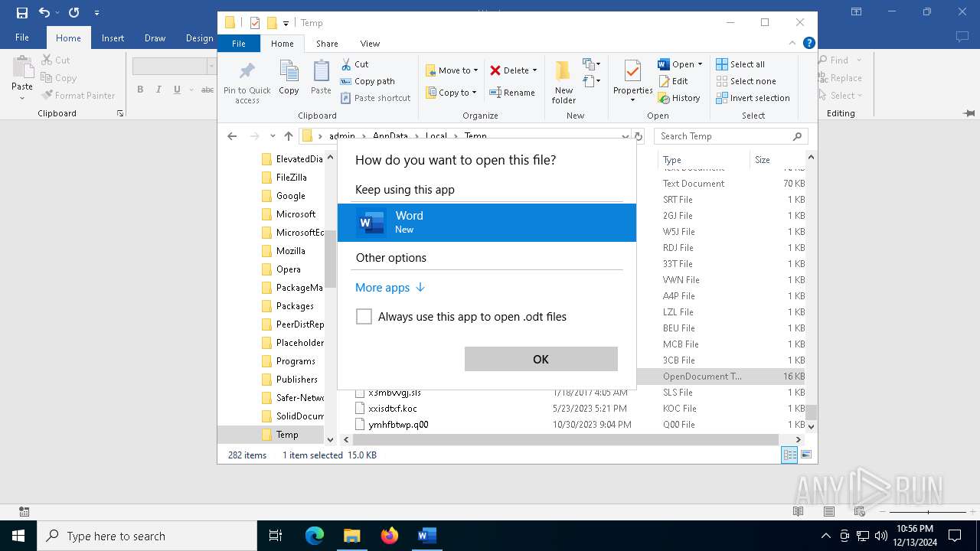
Task: Expand address bar history dropdown
Action: pyautogui.click(x=626, y=136)
